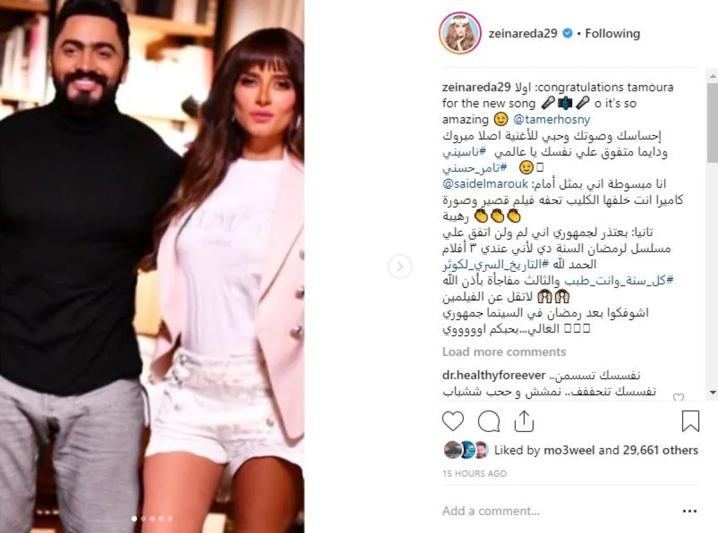Click the verified badge next to zeinareda29

pyautogui.click(x=567, y=33)
